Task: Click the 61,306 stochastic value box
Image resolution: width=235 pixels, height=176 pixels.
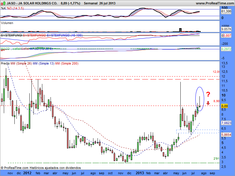Action: tap(226, 11)
